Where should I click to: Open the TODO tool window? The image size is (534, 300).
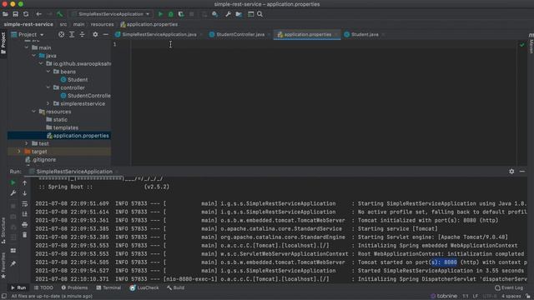(x=43, y=287)
